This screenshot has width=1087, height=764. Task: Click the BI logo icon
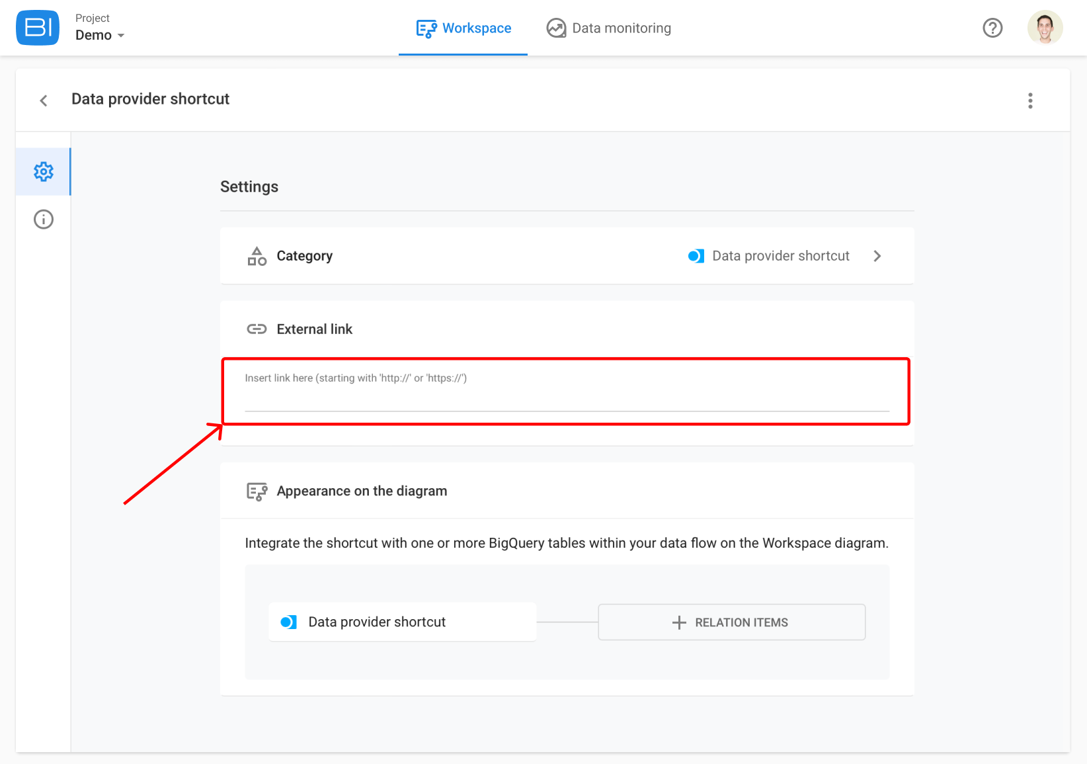[38, 28]
